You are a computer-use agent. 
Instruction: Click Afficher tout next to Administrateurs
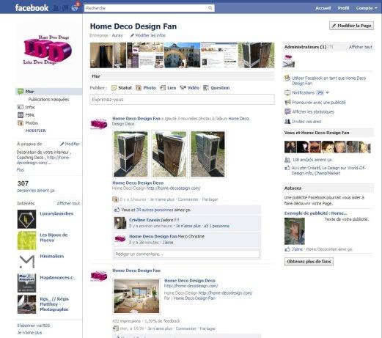[x=360, y=47]
